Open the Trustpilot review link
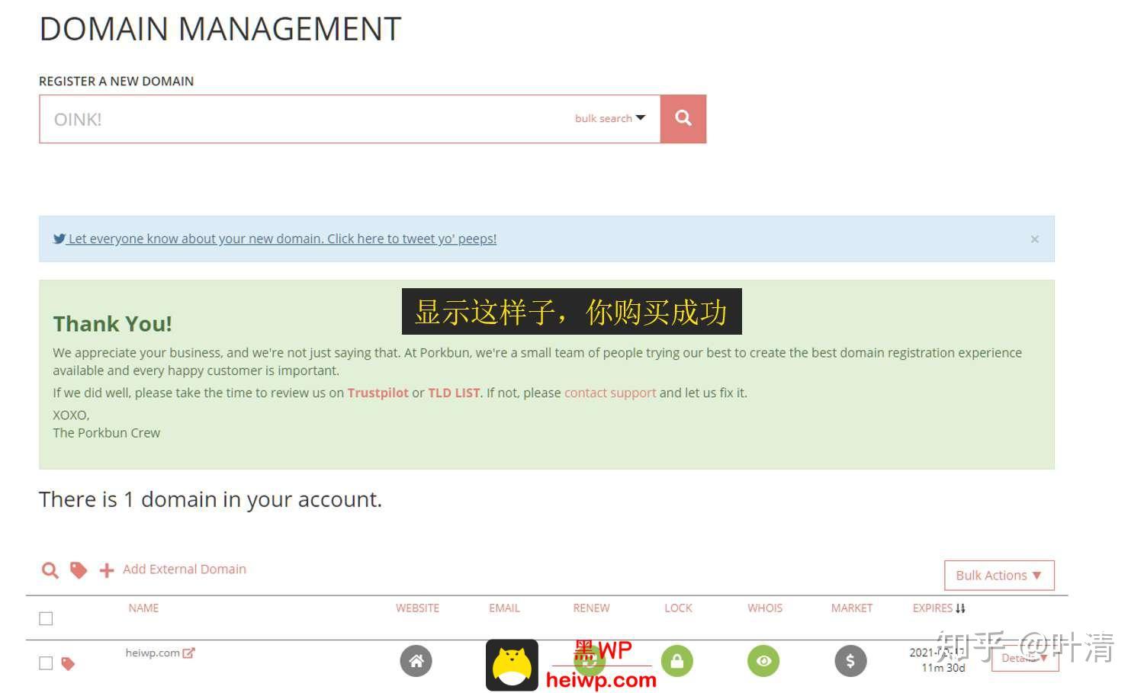 (378, 393)
